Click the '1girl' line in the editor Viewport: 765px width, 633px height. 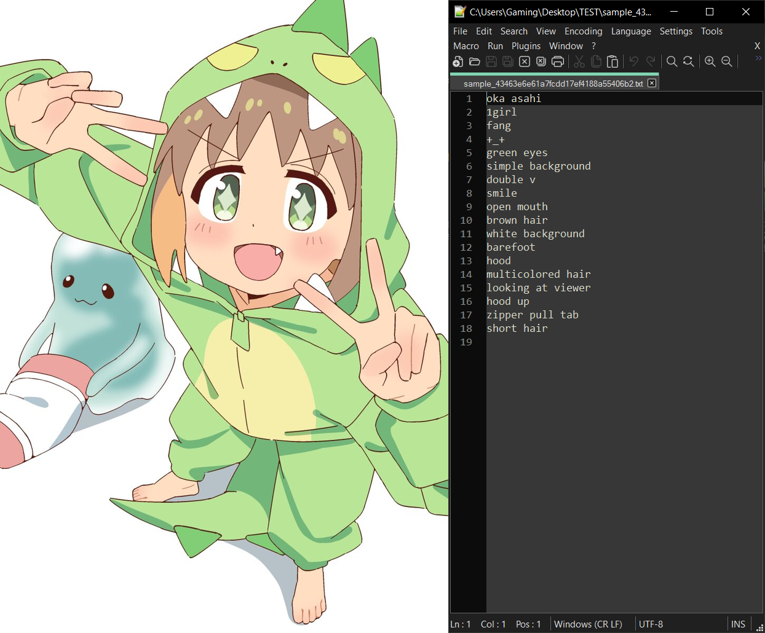[502, 112]
